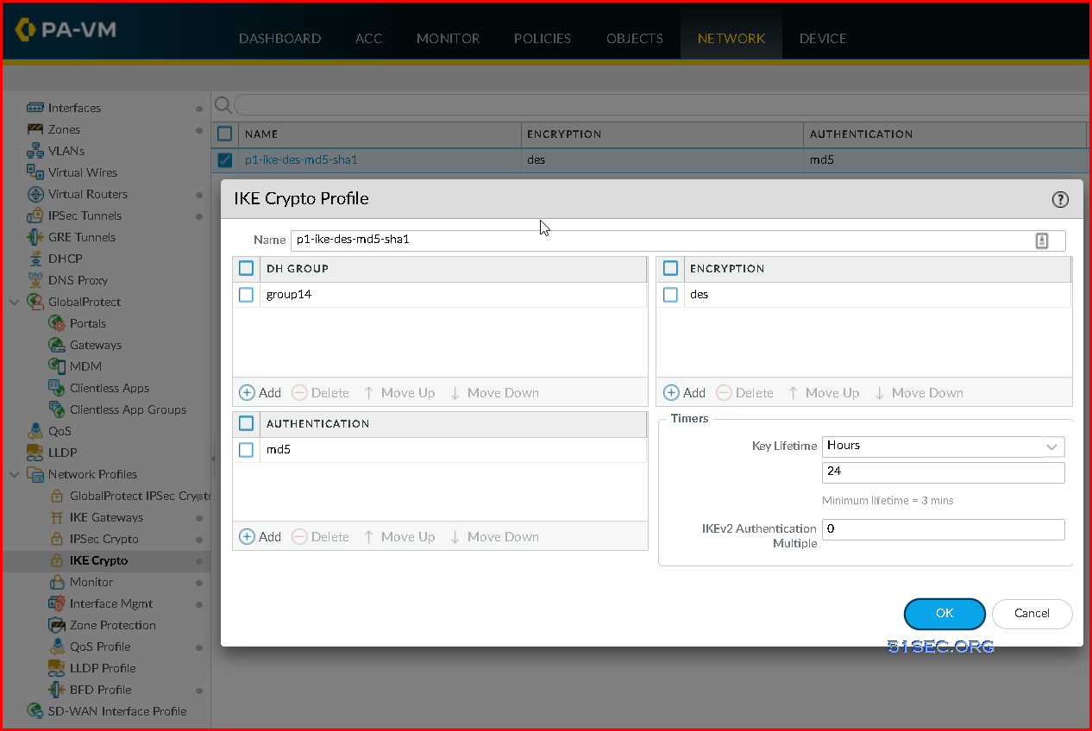Click the Cancel button
This screenshot has width=1092, height=731.
click(1032, 614)
